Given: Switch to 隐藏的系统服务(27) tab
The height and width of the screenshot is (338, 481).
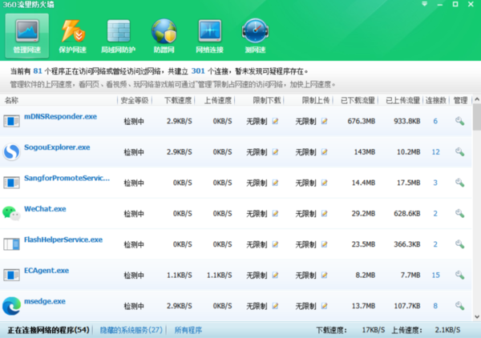Looking at the screenshot, I should 131,329.
